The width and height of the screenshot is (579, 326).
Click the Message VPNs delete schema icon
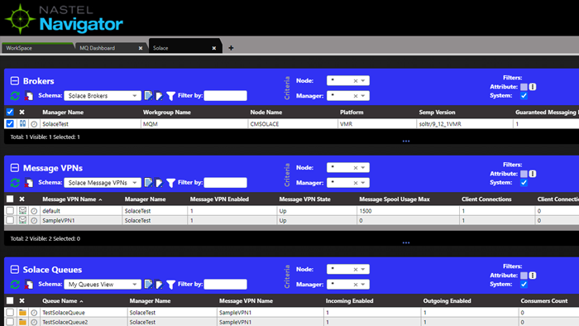coord(28,183)
